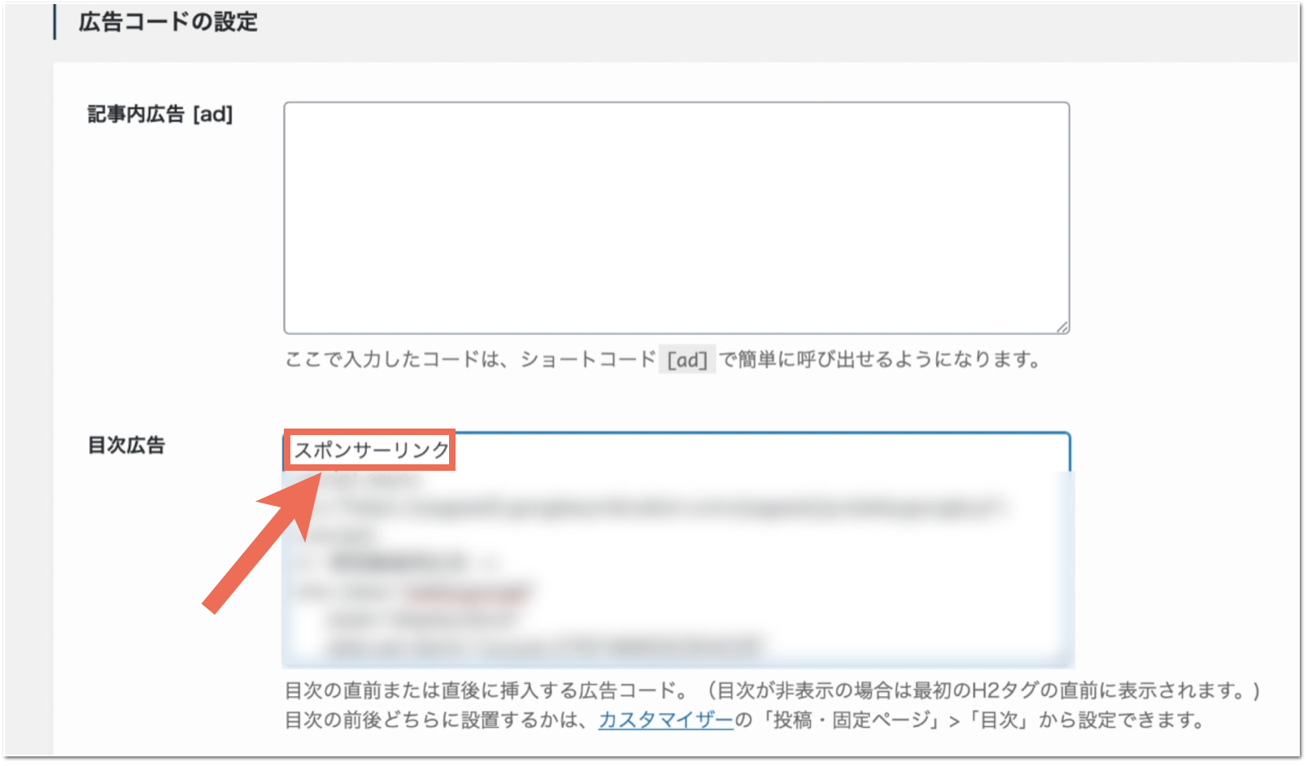Click the 広告コードの設定 section heading

click(168, 22)
